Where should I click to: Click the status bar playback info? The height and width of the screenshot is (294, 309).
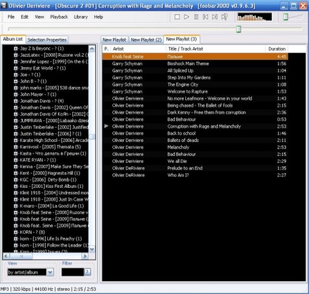tap(48, 289)
